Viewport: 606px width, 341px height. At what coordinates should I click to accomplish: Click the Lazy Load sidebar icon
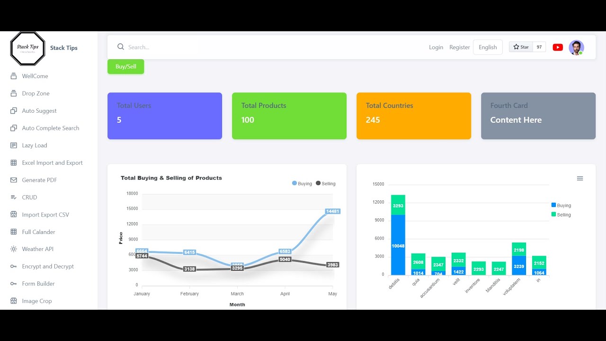point(13,145)
